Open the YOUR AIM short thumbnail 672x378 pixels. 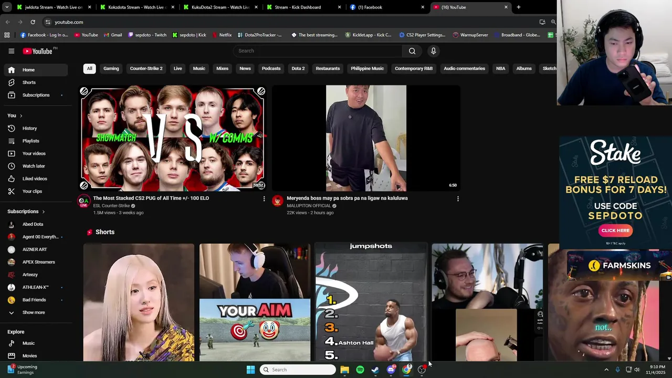pyautogui.click(x=255, y=302)
